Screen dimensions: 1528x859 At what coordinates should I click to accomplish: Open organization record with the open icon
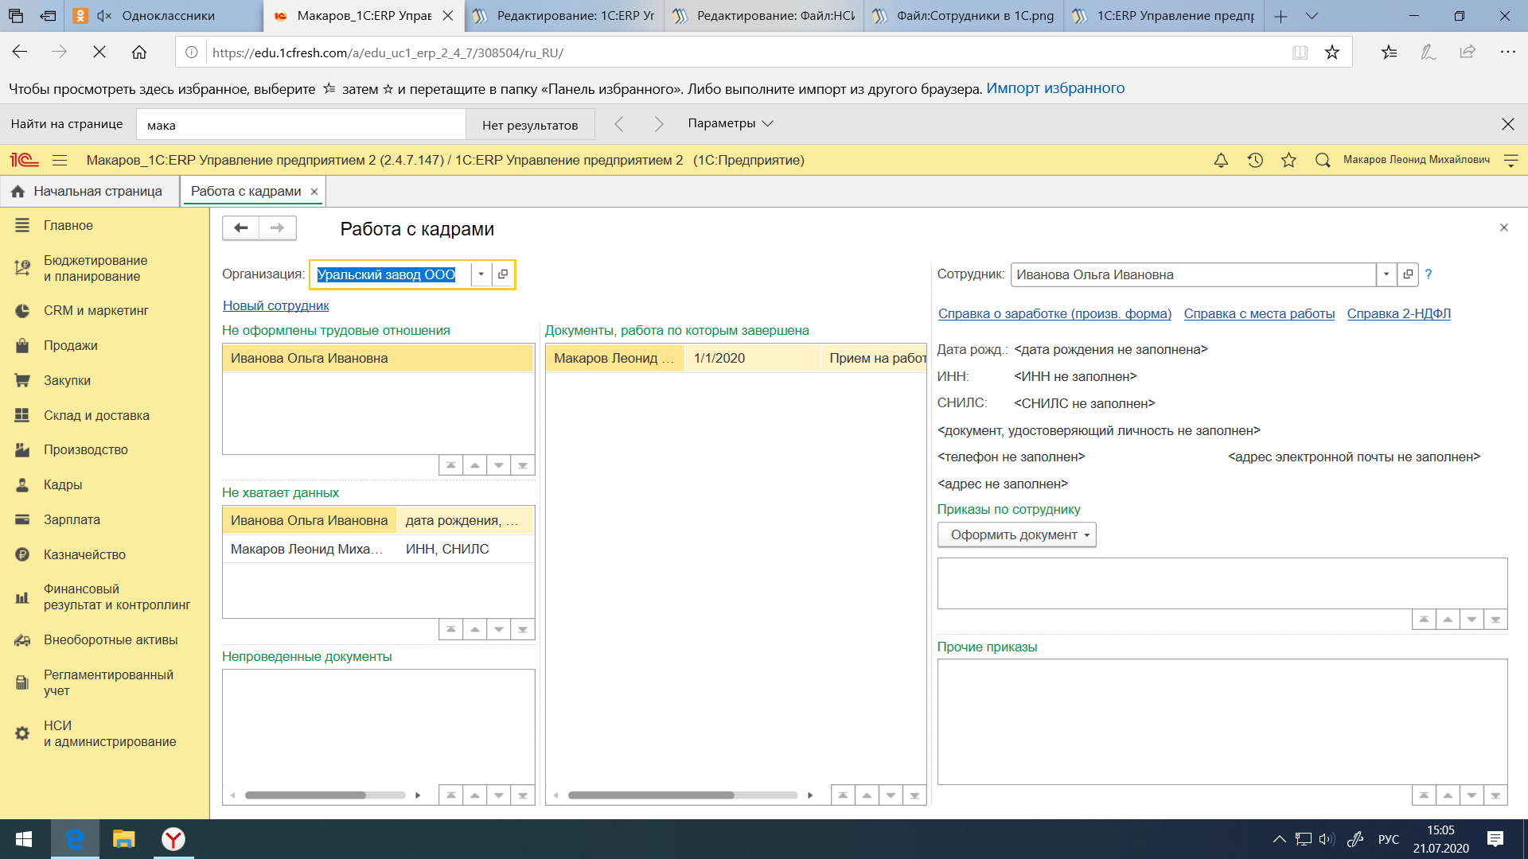point(502,274)
